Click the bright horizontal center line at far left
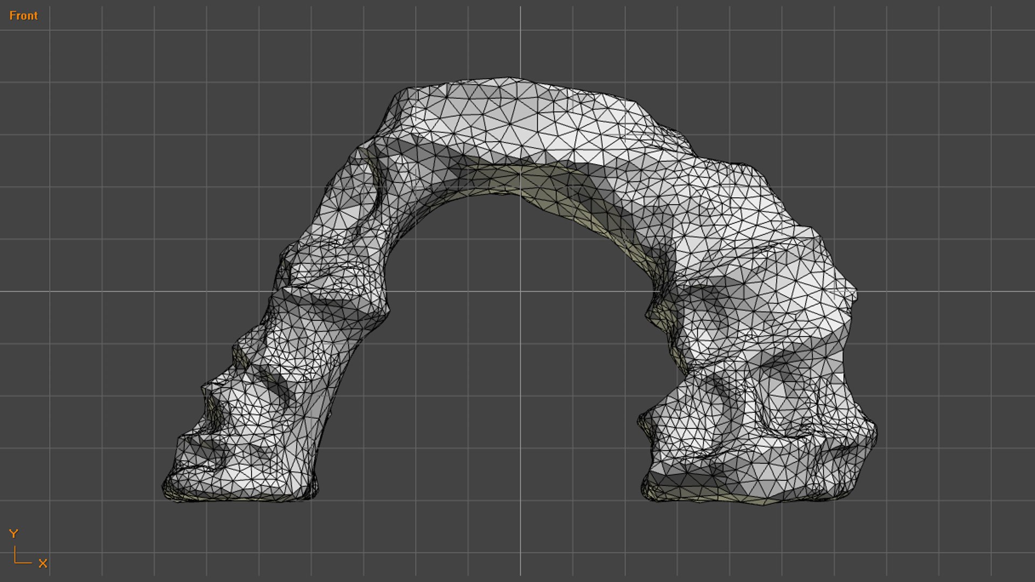The width and height of the screenshot is (1035, 582). coord(81,292)
